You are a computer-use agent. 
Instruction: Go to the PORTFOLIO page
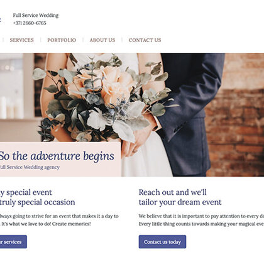click(x=62, y=40)
